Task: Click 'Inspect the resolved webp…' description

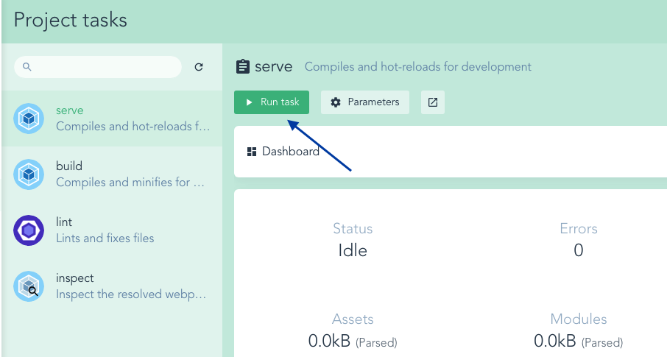Action: [x=131, y=294]
